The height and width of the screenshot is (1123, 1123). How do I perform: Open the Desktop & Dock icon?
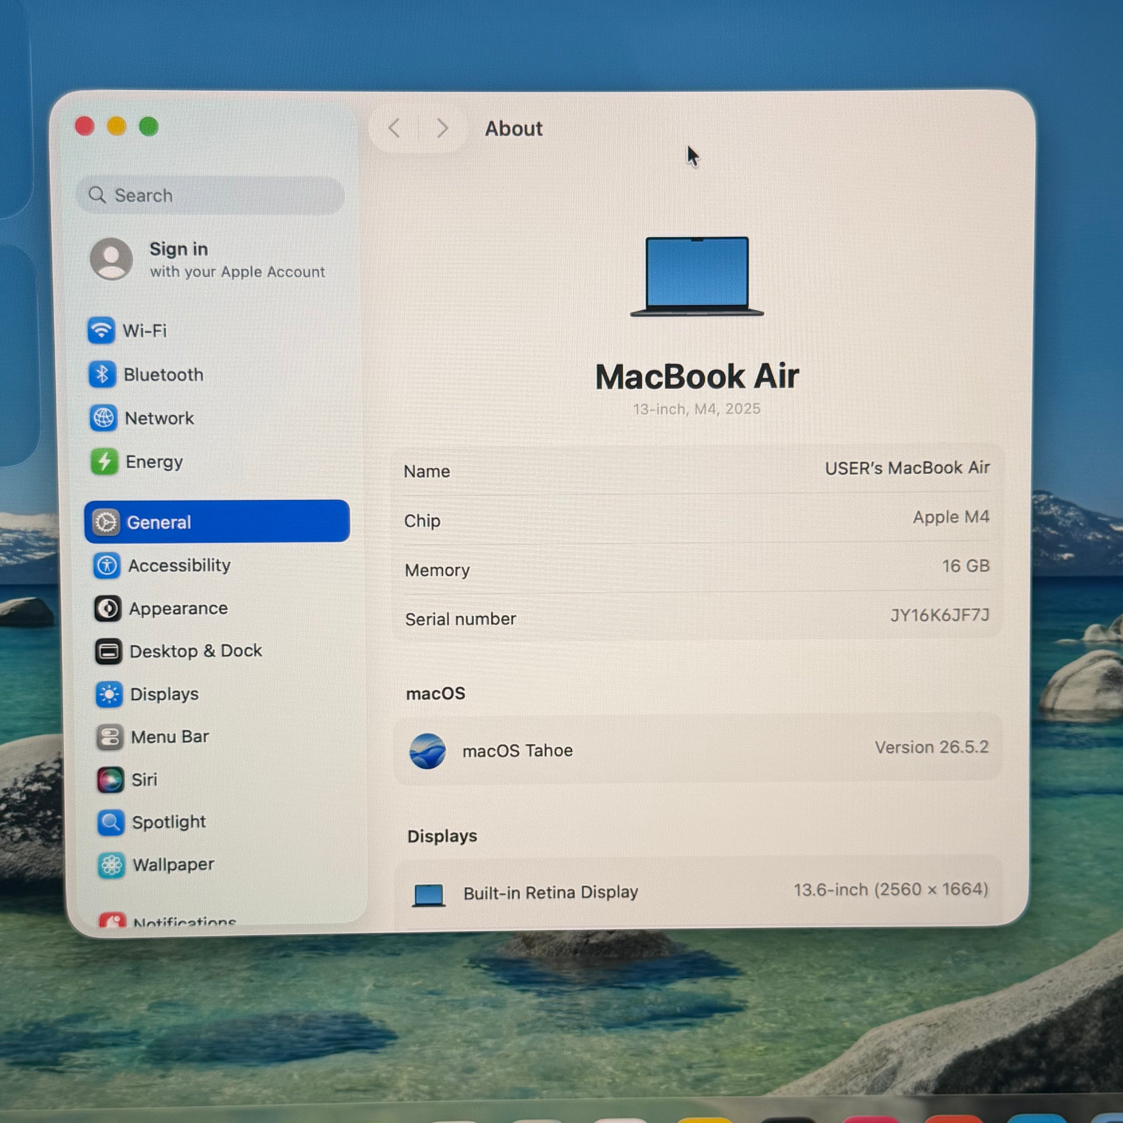108,651
